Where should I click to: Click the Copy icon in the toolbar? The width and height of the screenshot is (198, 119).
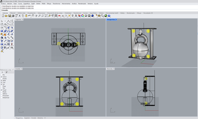tap(23, 16)
